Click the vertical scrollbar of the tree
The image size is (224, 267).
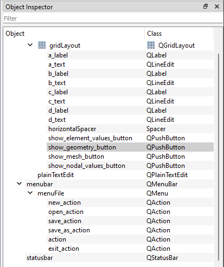[219, 157]
